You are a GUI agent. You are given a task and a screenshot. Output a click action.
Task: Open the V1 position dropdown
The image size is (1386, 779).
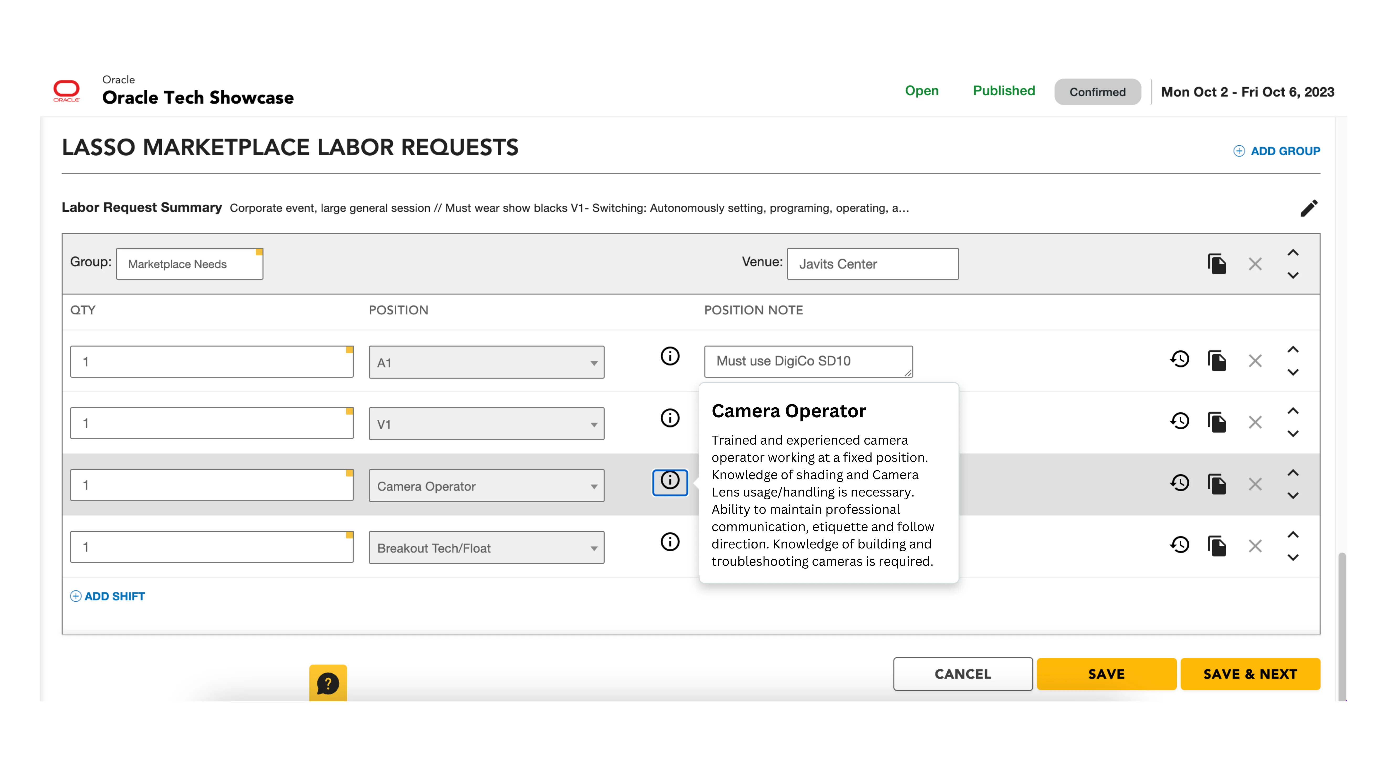pos(486,424)
